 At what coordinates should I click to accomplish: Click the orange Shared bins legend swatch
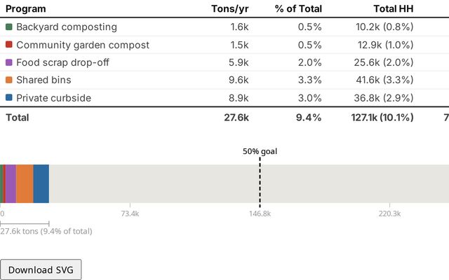[x=9, y=80]
